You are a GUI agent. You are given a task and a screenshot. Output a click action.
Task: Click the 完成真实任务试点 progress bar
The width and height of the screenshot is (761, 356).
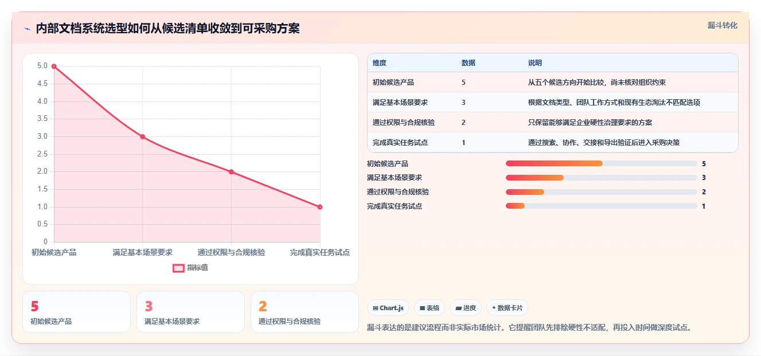point(602,206)
